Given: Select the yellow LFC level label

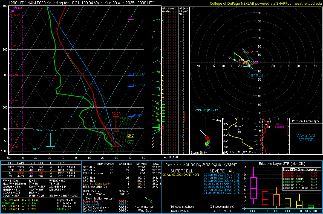Looking at the screenshot, I should (x=130, y=135).
